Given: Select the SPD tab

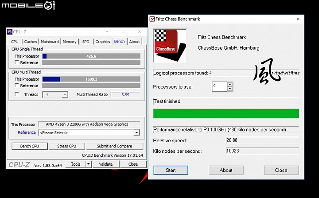Looking at the screenshot, I should pos(86,42).
